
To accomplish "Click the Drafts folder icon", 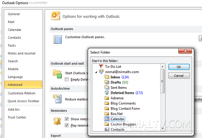I will click(x=107, y=82).
